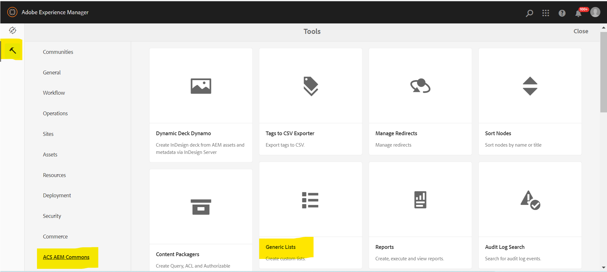This screenshot has height=272, width=607.
Task: Click 'Create InDesign deck from AEM assets' description
Action: click(x=200, y=149)
